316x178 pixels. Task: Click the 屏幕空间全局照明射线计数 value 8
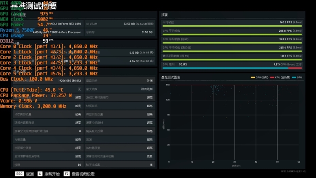[x=80, y=131]
